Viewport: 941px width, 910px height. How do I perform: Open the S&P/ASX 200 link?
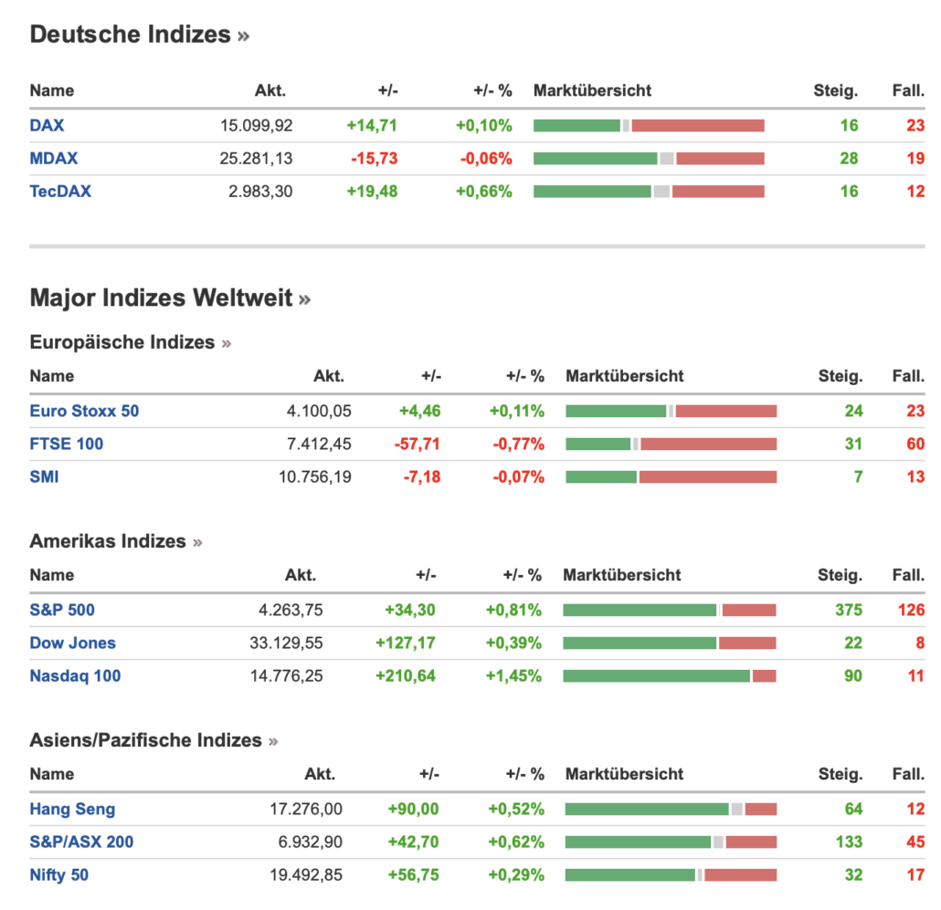click(x=81, y=842)
